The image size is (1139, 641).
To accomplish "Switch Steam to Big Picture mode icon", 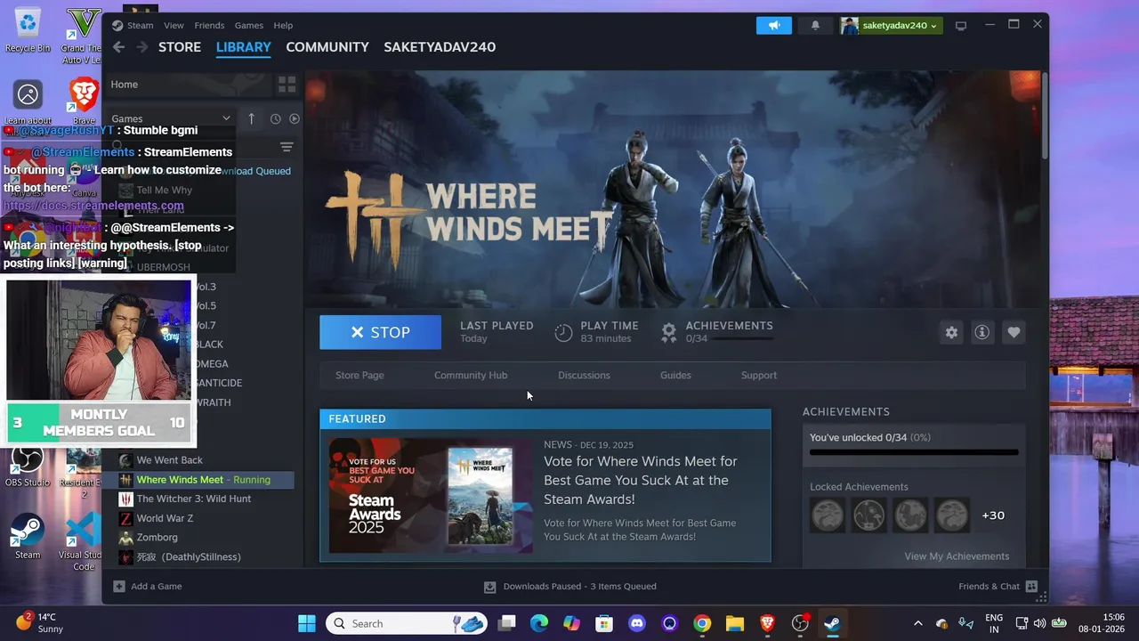I will [961, 26].
